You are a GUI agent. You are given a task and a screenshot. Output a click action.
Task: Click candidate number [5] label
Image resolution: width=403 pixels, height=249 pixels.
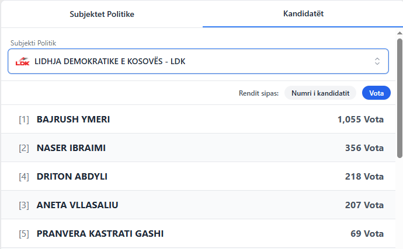24,234
